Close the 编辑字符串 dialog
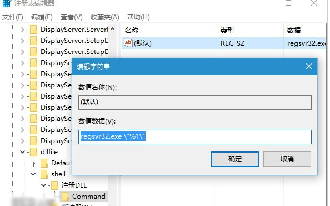This screenshot has width=330, height=206. click(x=309, y=66)
